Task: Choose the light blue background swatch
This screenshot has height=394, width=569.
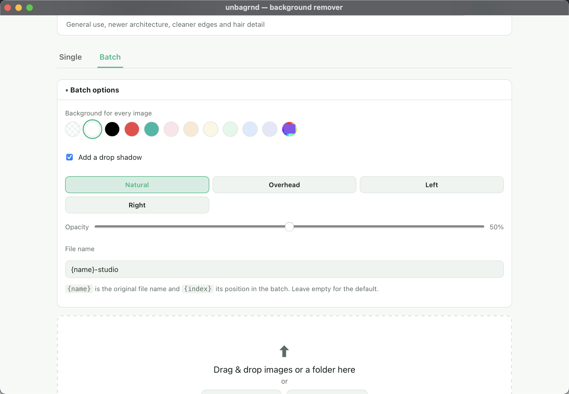Action: click(250, 129)
